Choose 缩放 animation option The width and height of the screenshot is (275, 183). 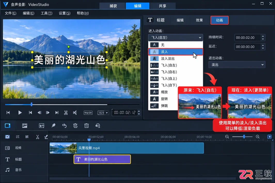[163, 92]
